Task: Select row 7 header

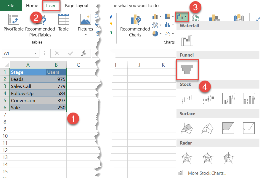Action: [5, 115]
